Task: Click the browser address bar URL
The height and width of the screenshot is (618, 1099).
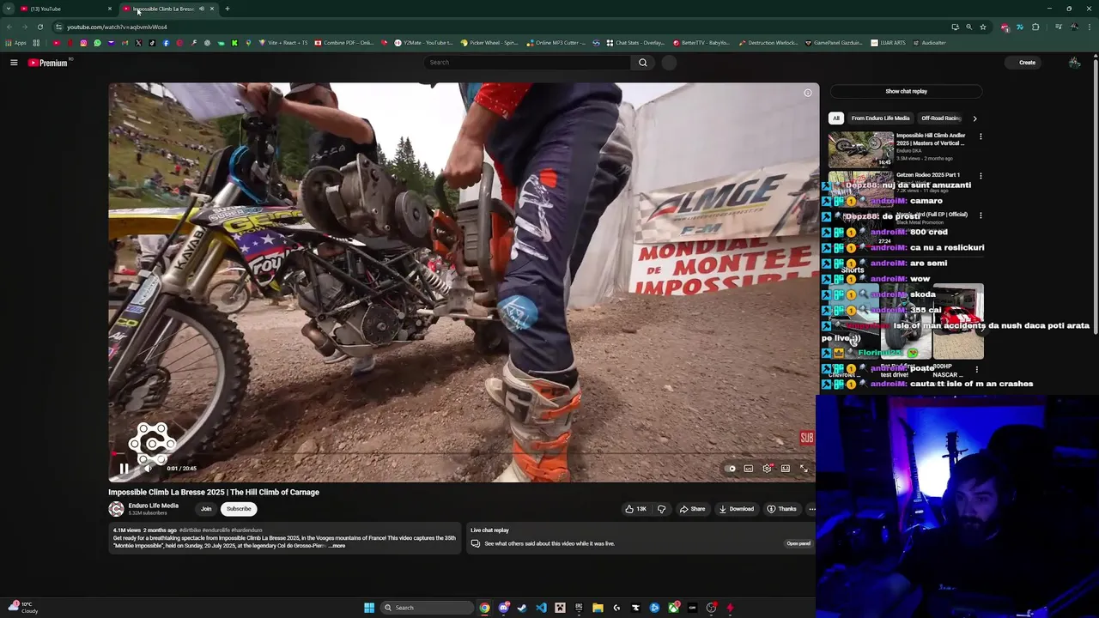Action: point(118,27)
